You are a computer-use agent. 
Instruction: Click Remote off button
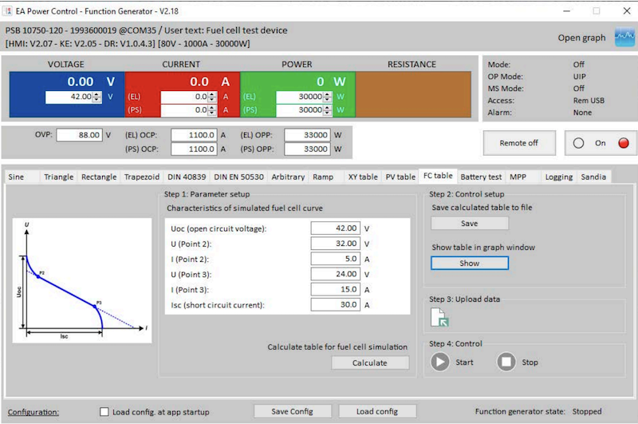(518, 143)
